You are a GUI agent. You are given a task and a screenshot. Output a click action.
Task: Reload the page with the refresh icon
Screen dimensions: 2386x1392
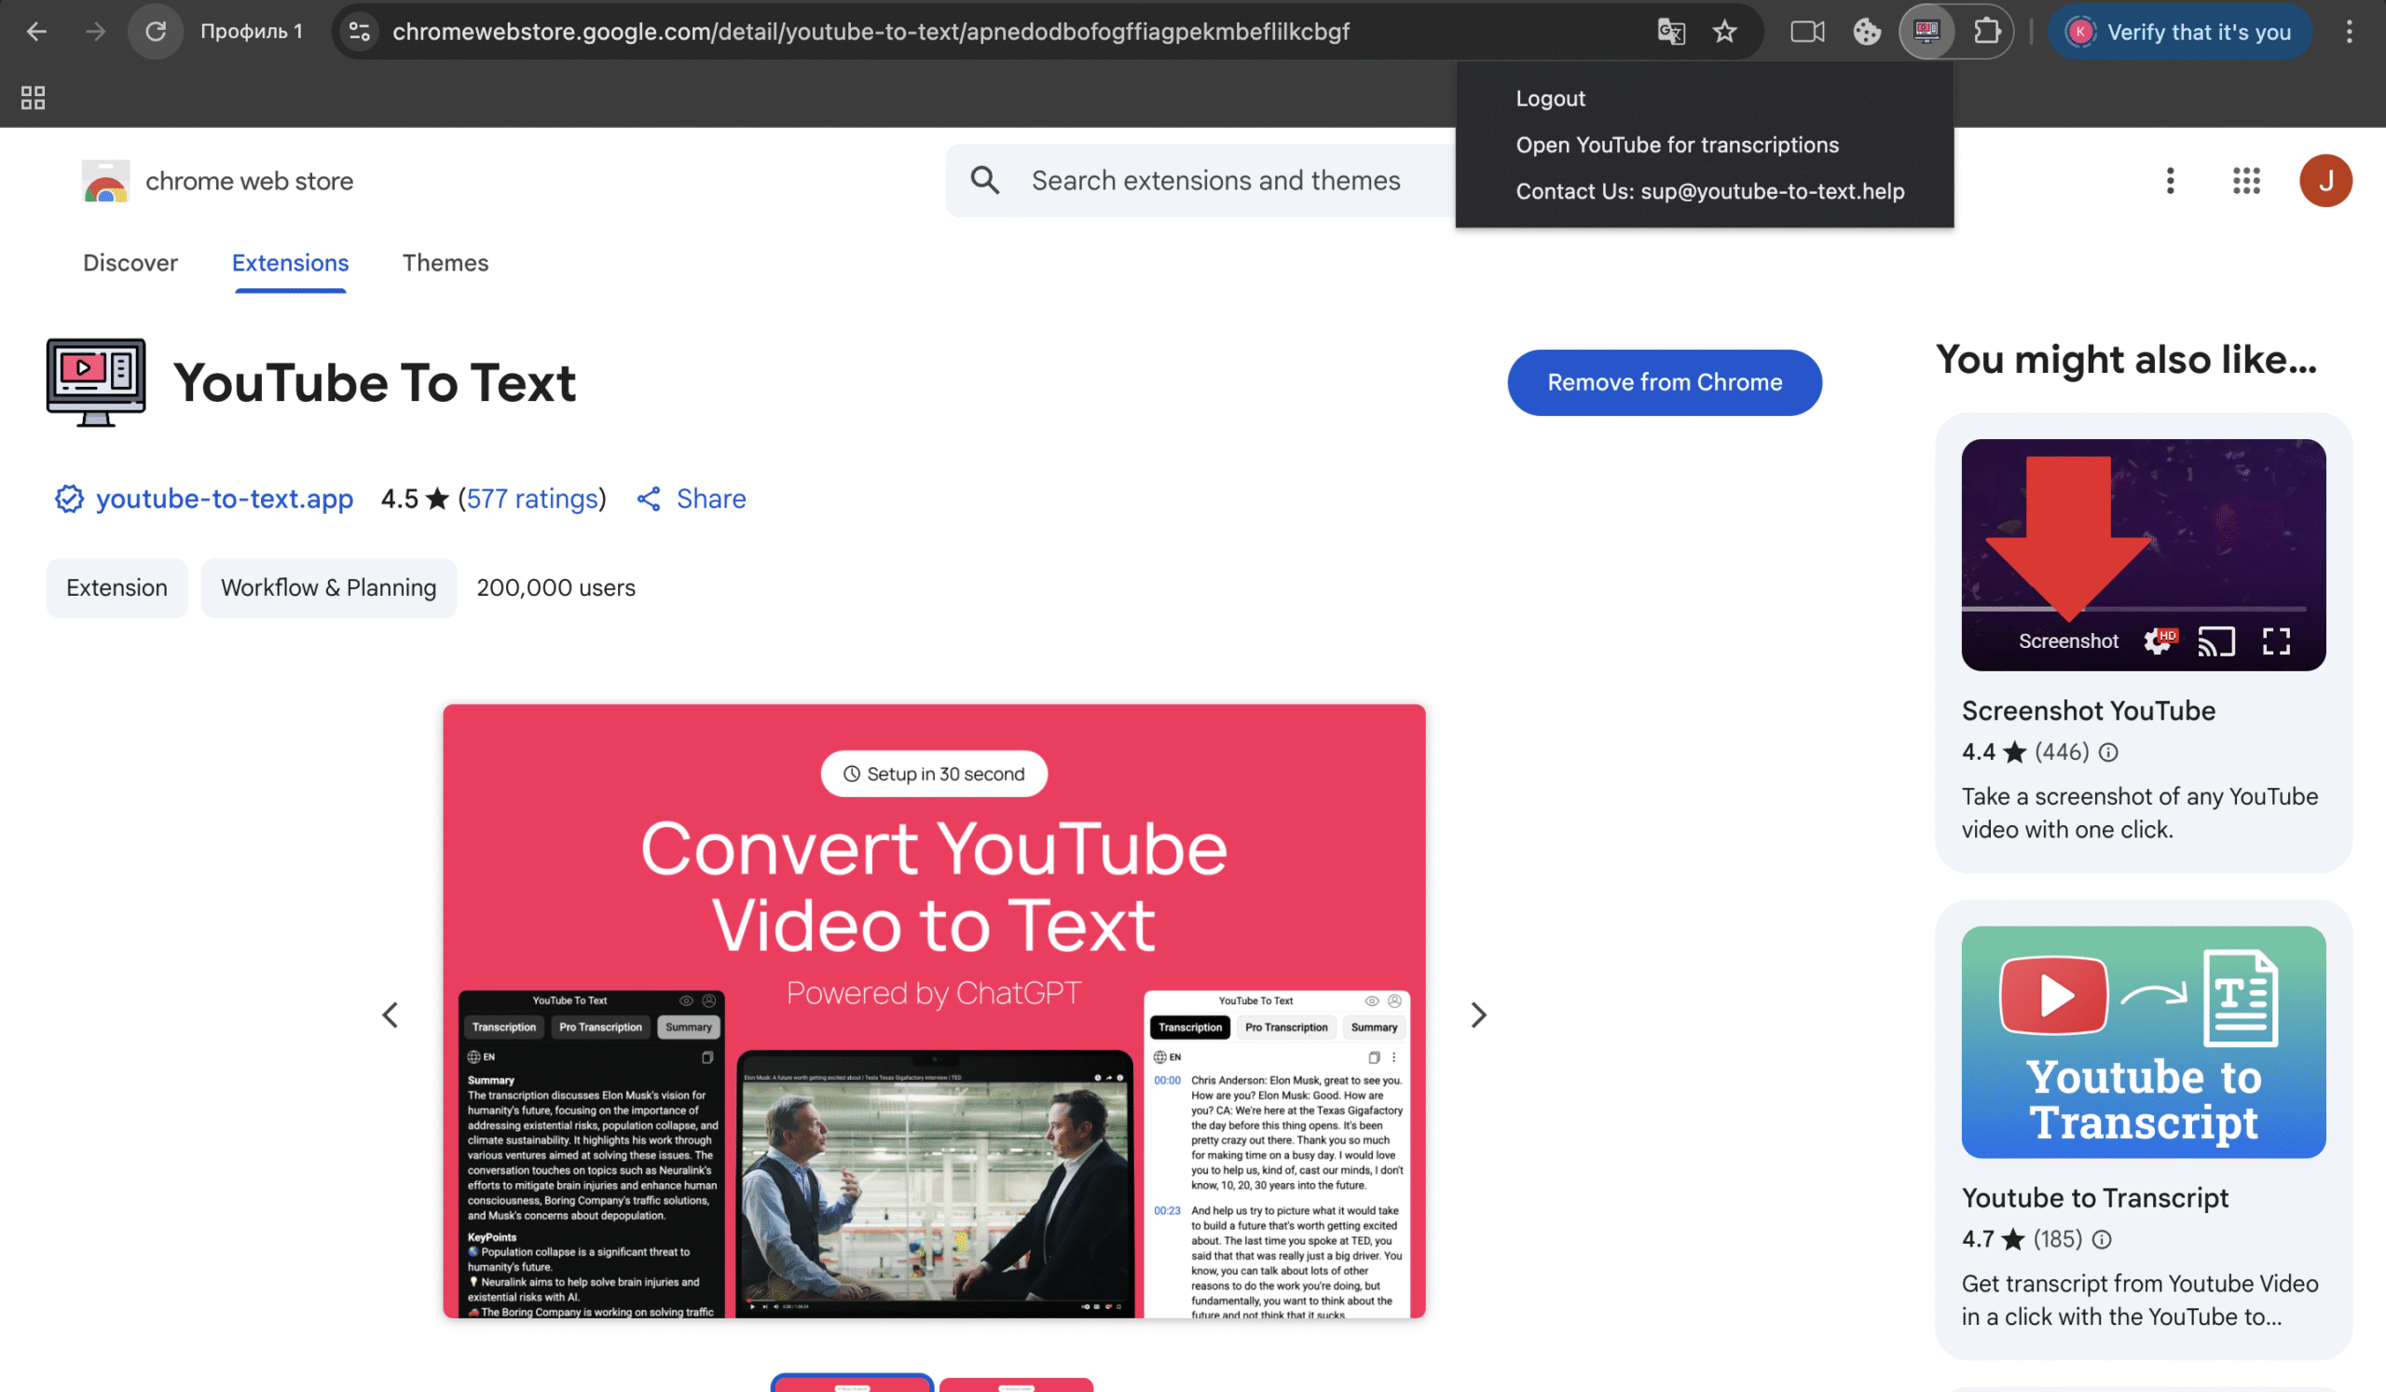(156, 32)
